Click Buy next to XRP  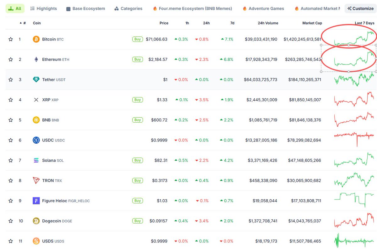coord(138,100)
